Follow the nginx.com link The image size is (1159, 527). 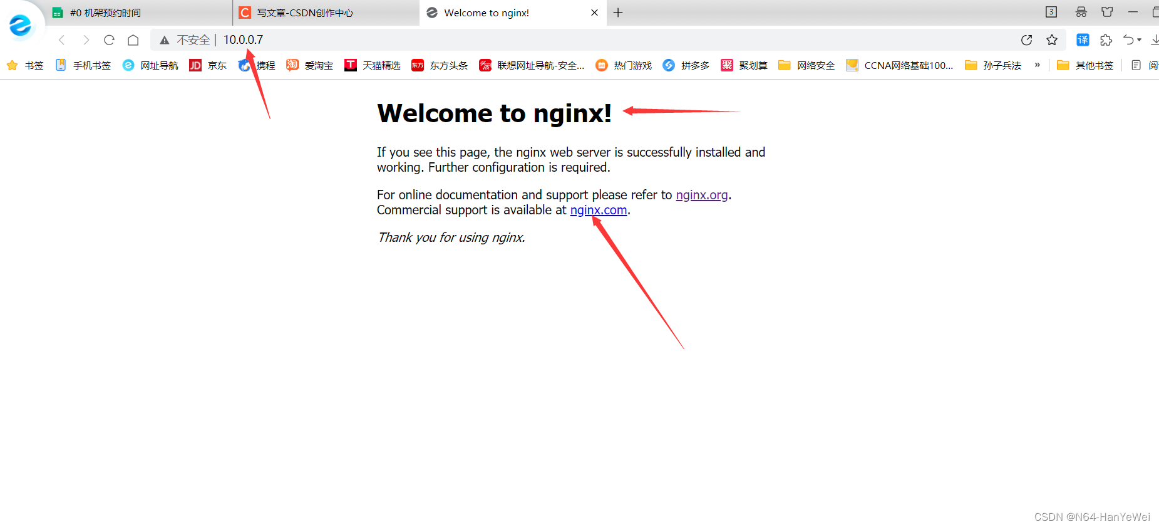pyautogui.click(x=599, y=210)
